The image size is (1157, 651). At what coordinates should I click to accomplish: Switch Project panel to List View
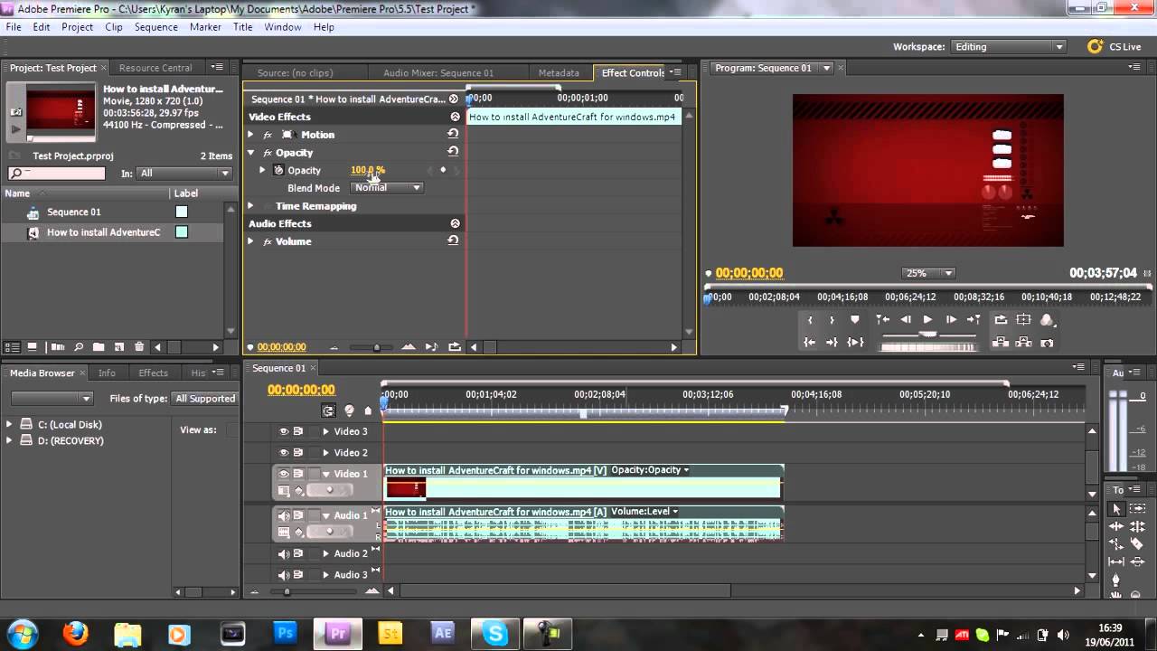click(x=13, y=347)
